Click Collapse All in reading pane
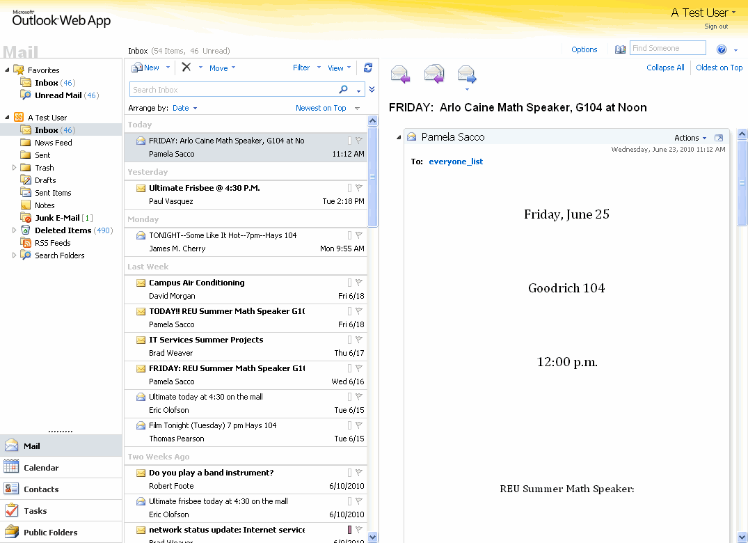The width and height of the screenshot is (748, 543). pos(665,68)
